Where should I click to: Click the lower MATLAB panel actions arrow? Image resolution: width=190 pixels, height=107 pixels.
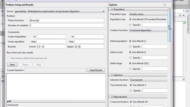pyautogui.click(x=184, y=80)
